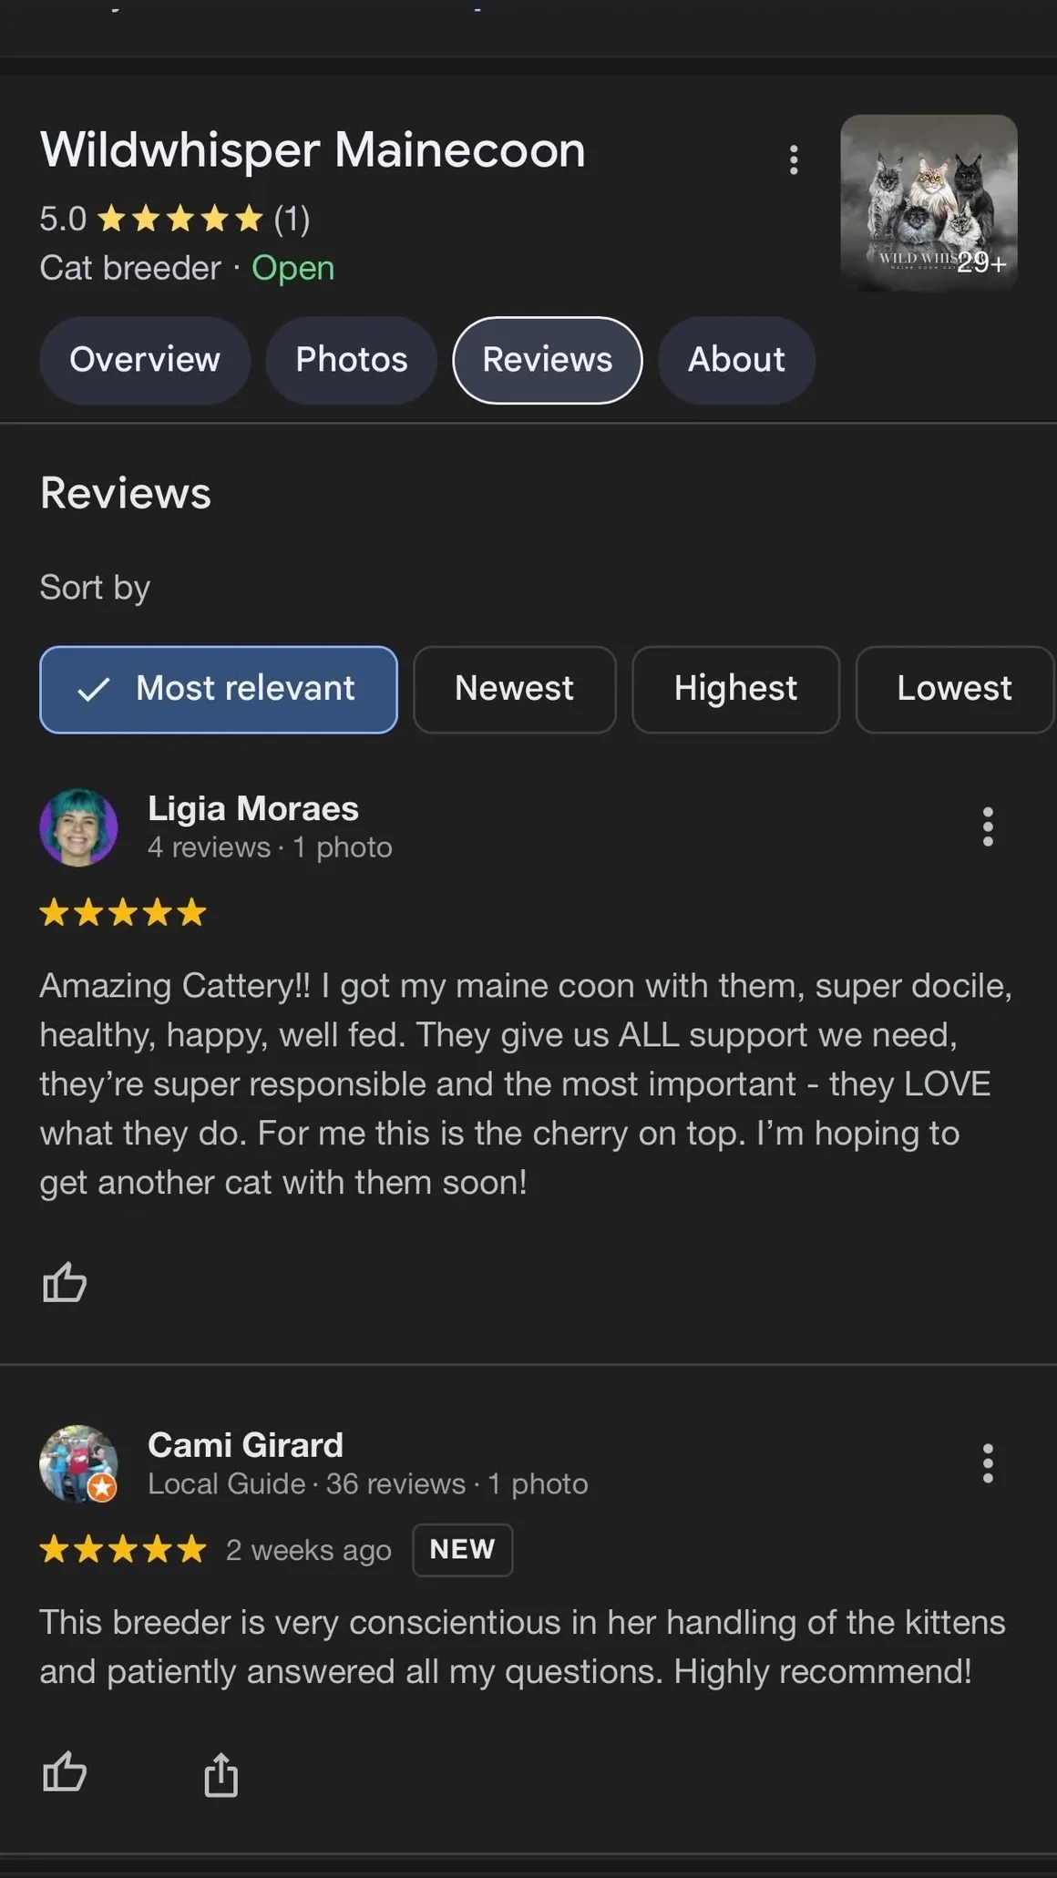Sort reviews by Highest rating

[x=735, y=690]
